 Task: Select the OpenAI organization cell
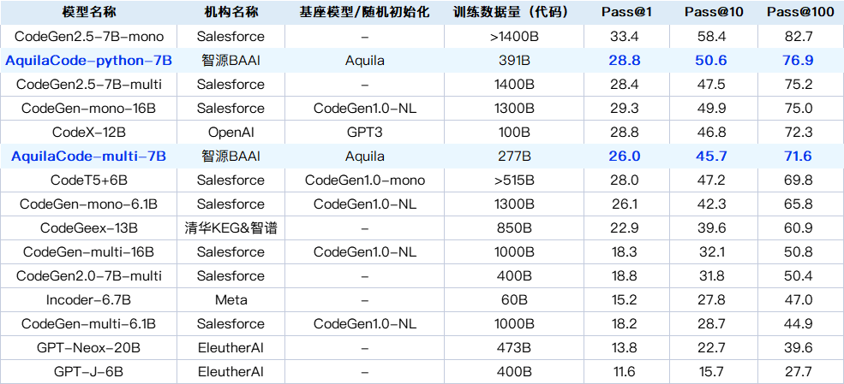tap(230, 133)
